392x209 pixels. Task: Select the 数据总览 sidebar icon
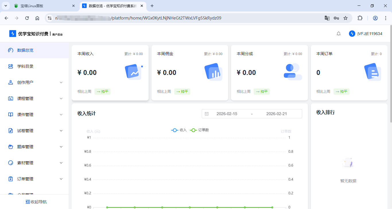[11, 50]
